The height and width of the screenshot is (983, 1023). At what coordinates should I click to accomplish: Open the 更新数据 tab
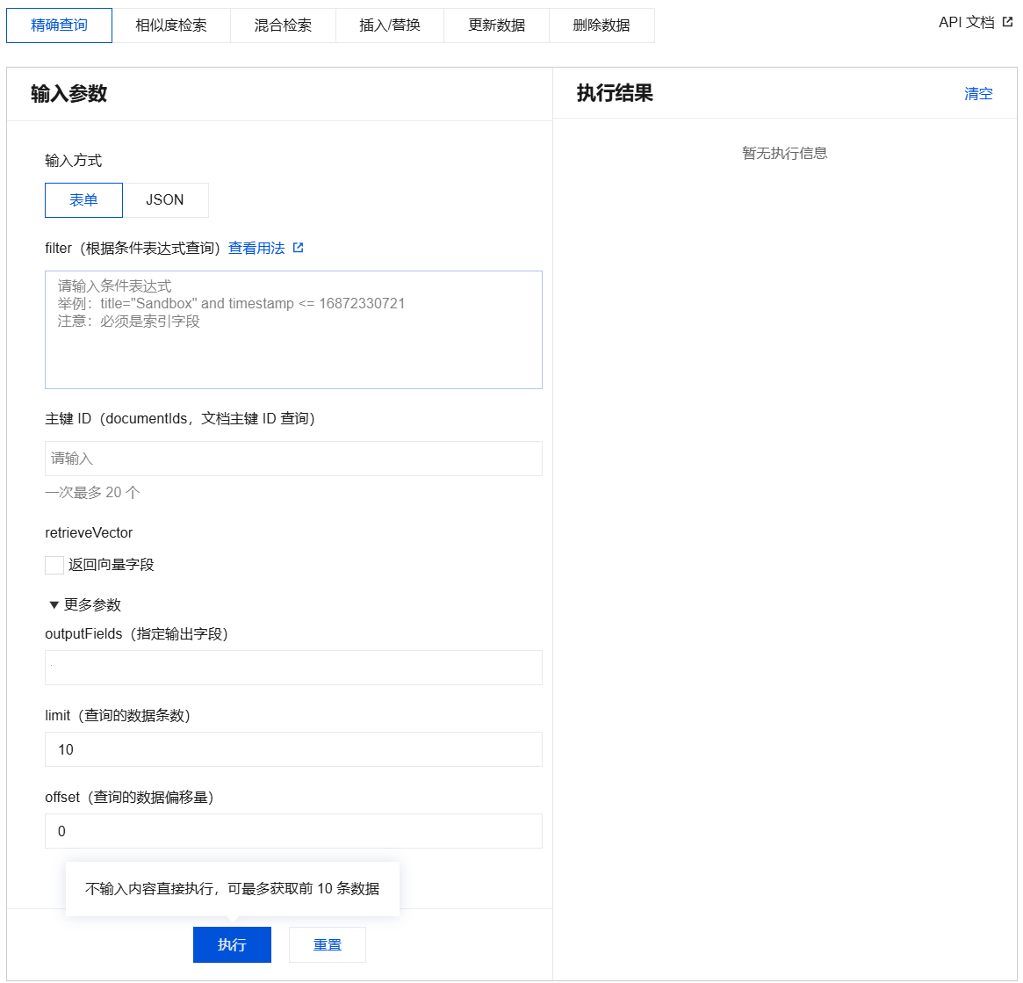coord(496,25)
